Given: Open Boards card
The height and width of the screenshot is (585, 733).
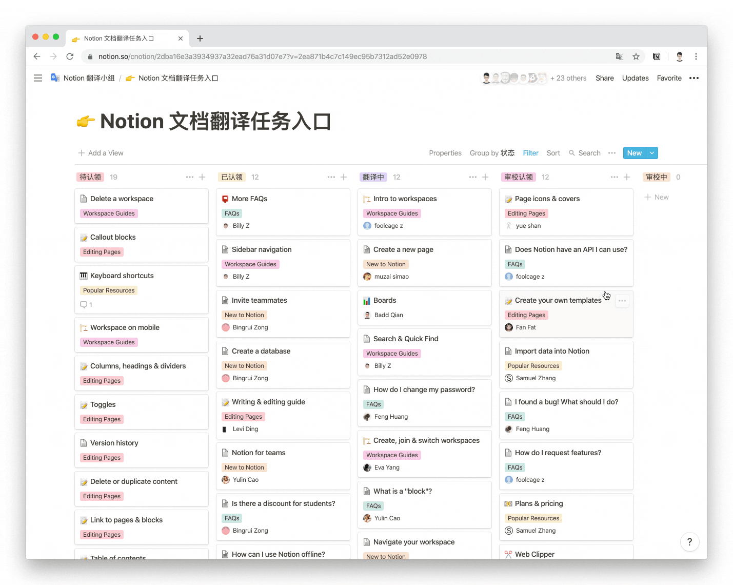Looking at the screenshot, I should pyautogui.click(x=425, y=307).
